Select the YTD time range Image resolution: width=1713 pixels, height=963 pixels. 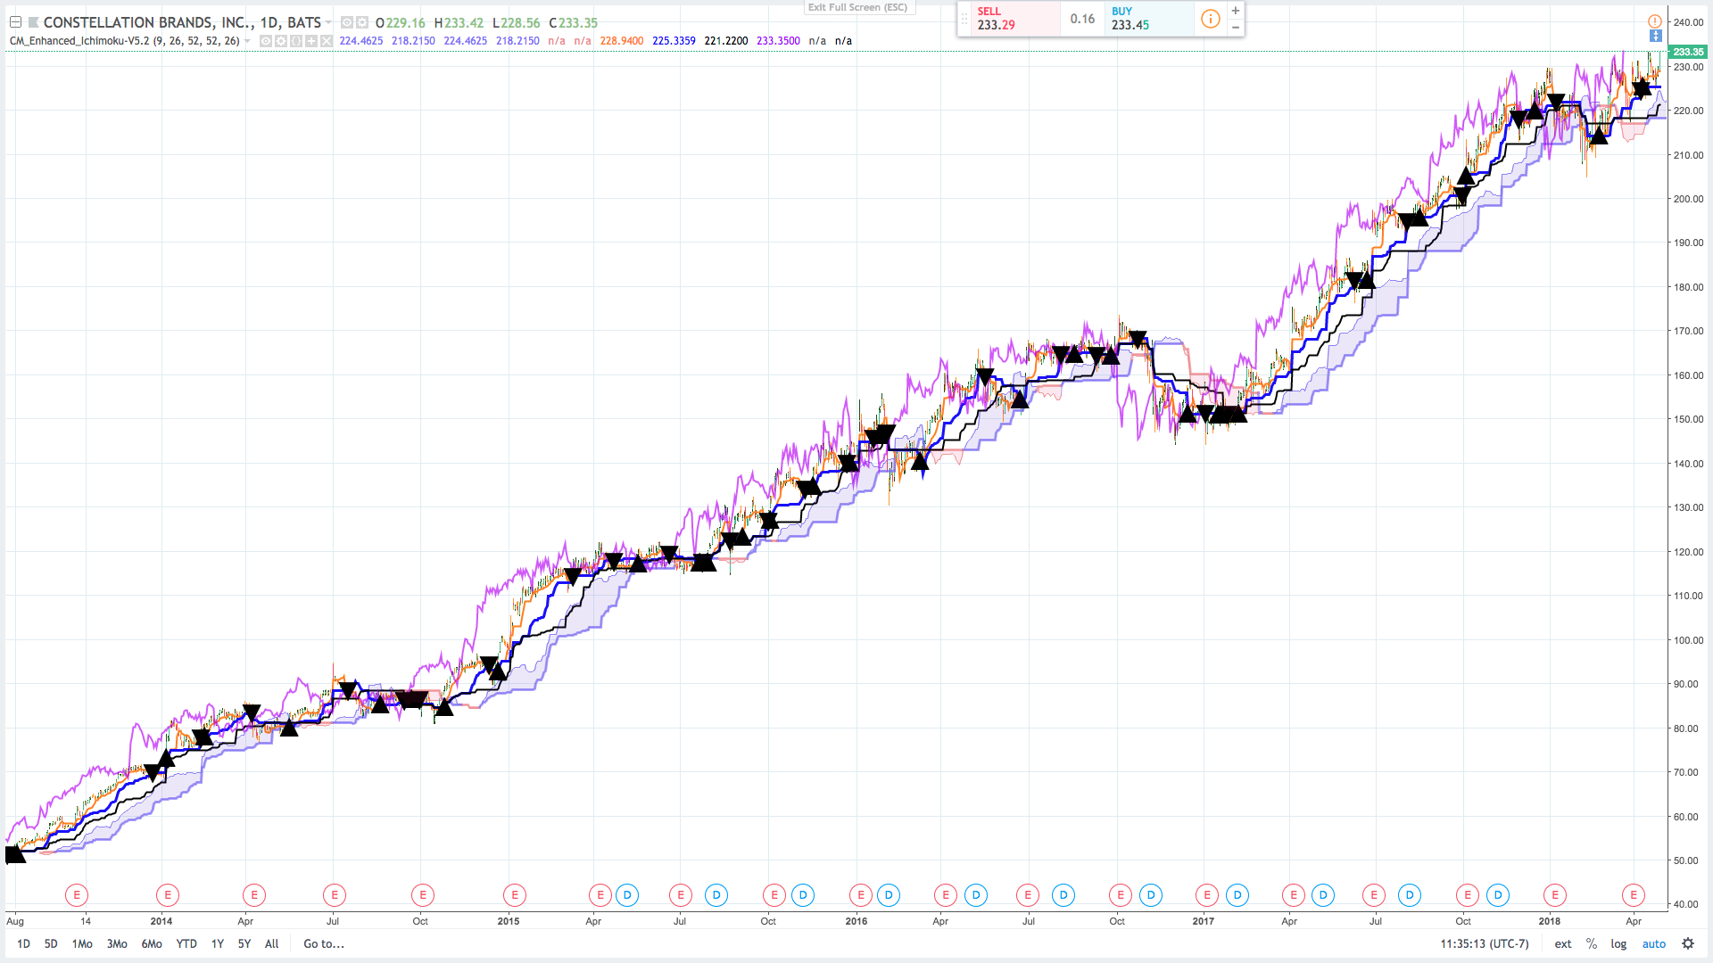pos(186,943)
